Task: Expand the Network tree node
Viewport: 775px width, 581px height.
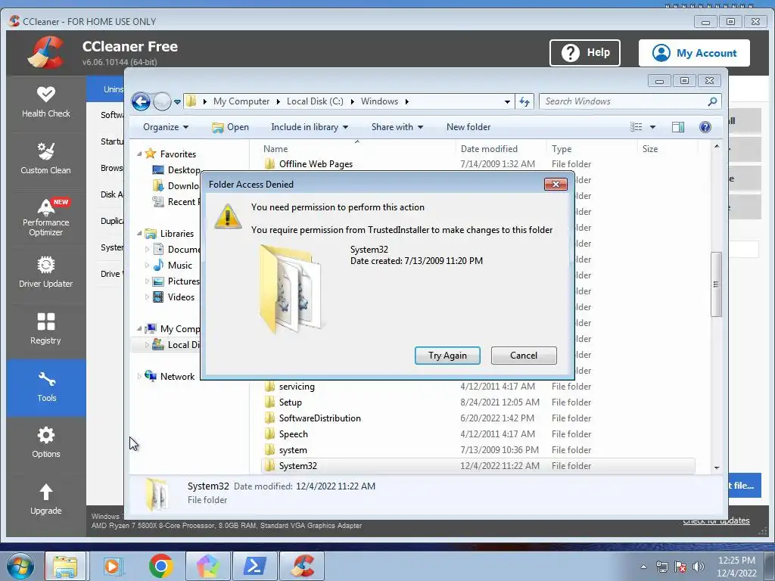Action: 139,377
